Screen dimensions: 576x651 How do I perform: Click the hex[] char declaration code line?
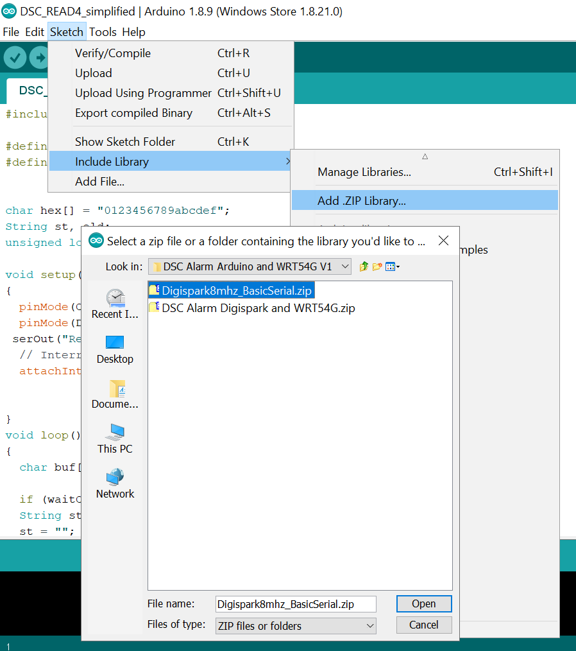click(x=117, y=211)
